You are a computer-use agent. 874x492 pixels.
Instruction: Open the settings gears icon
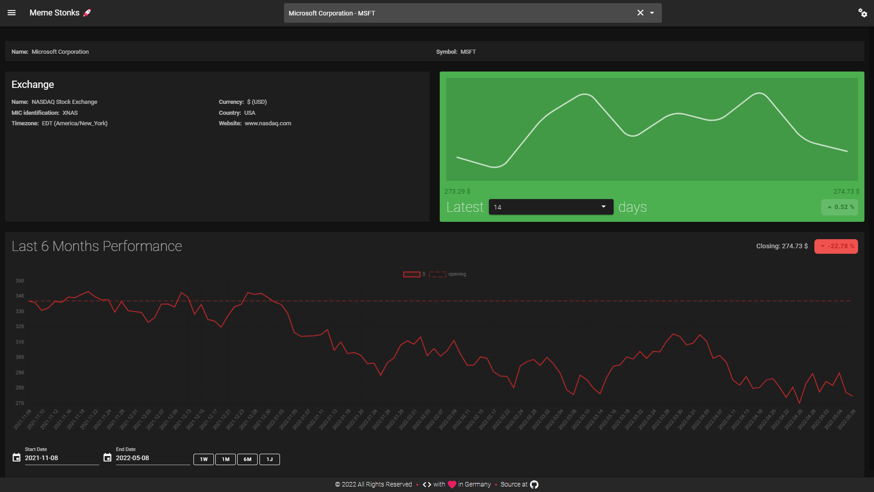pos(863,13)
